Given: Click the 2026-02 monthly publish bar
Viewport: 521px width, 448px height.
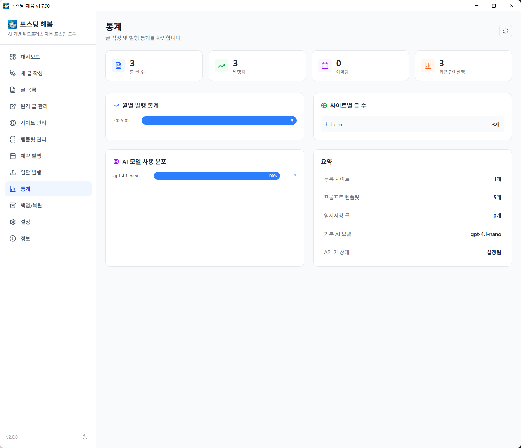Looking at the screenshot, I should point(219,120).
